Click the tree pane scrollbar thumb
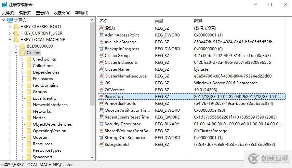The image size is (292, 168). [92, 64]
